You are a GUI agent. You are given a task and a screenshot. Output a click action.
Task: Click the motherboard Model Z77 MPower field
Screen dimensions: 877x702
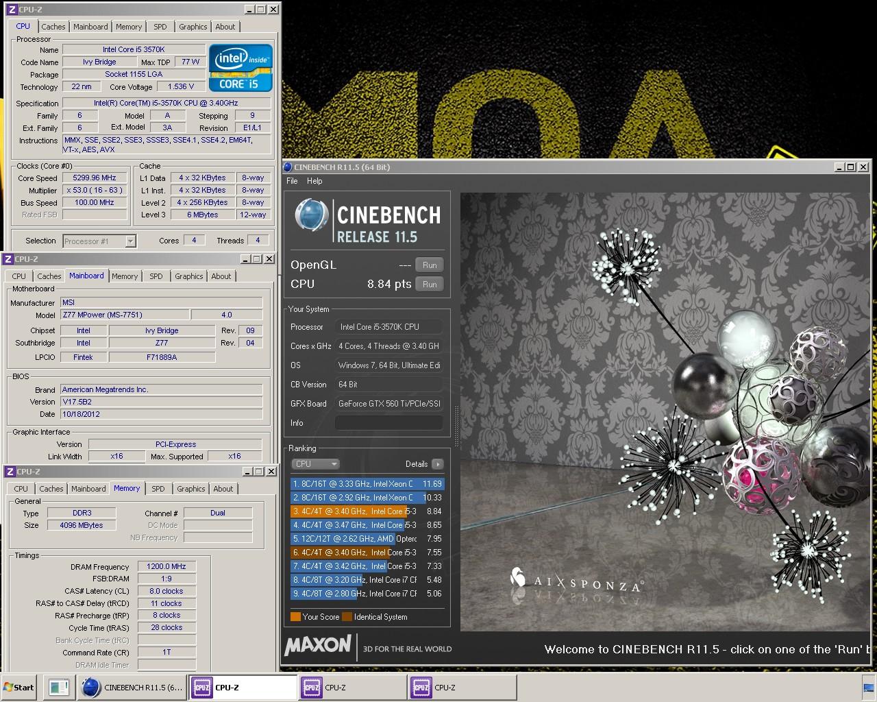(125, 315)
